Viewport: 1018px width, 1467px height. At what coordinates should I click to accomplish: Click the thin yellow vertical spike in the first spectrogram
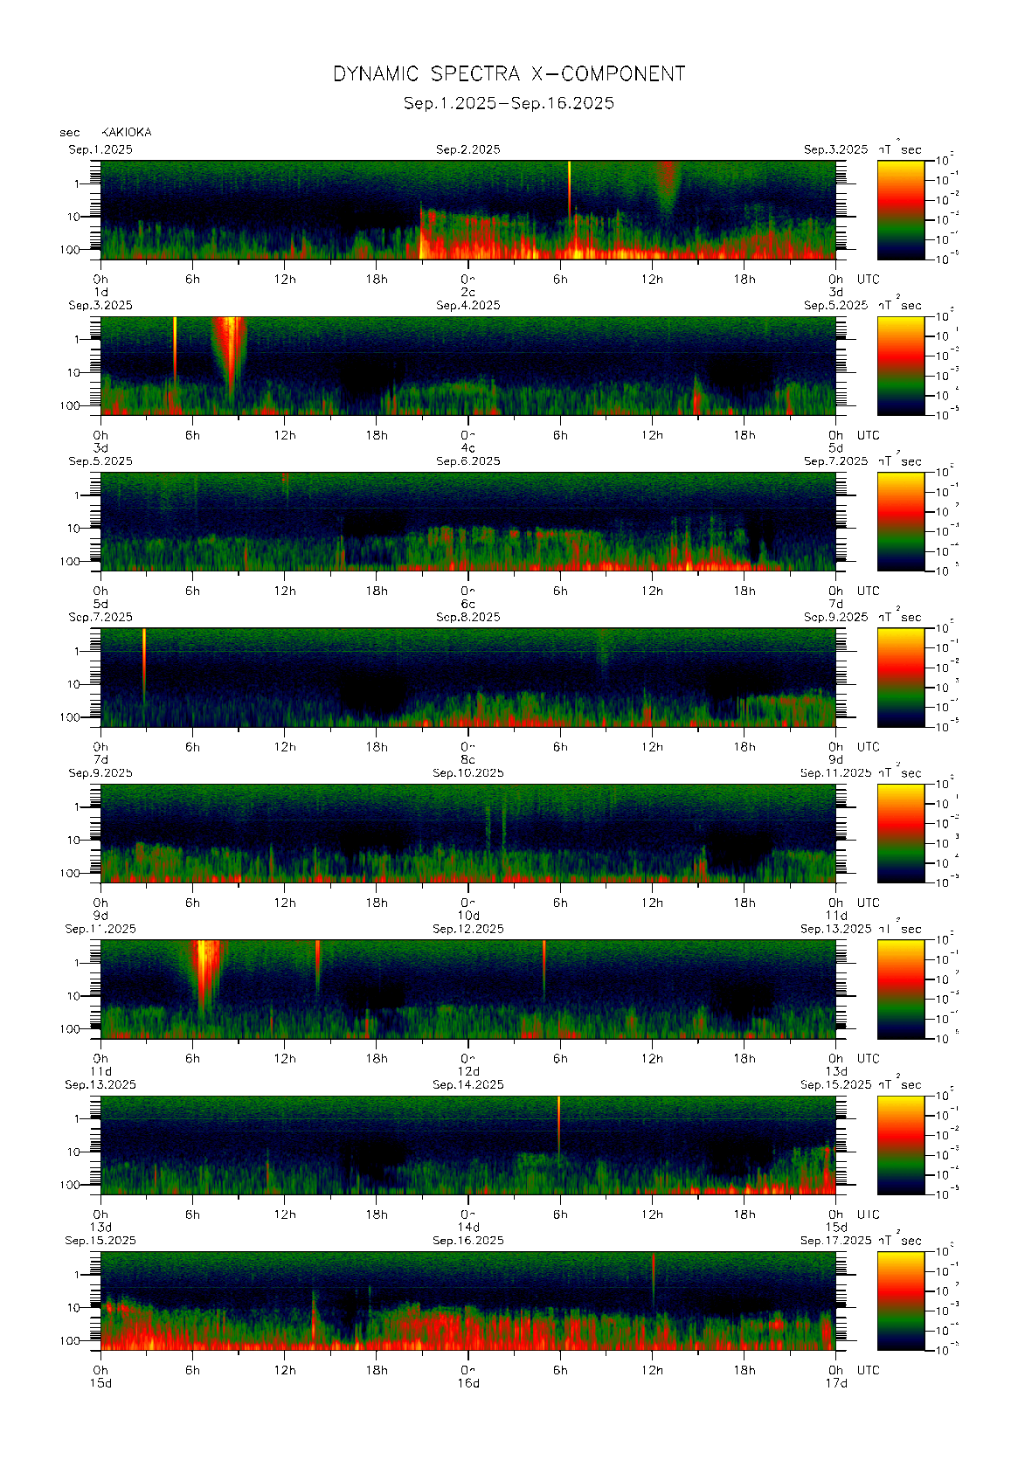569,188
